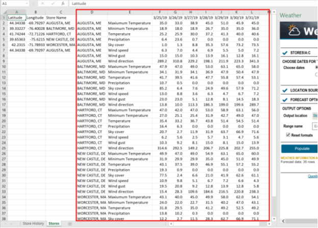Click the checkmark icon beside STORES!A:C
Viewport: 318px width, 228px height.
click(284, 52)
